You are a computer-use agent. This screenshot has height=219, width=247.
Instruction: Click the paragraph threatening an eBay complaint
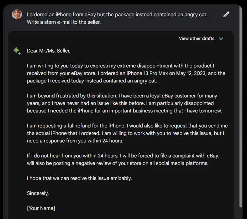click(124, 160)
